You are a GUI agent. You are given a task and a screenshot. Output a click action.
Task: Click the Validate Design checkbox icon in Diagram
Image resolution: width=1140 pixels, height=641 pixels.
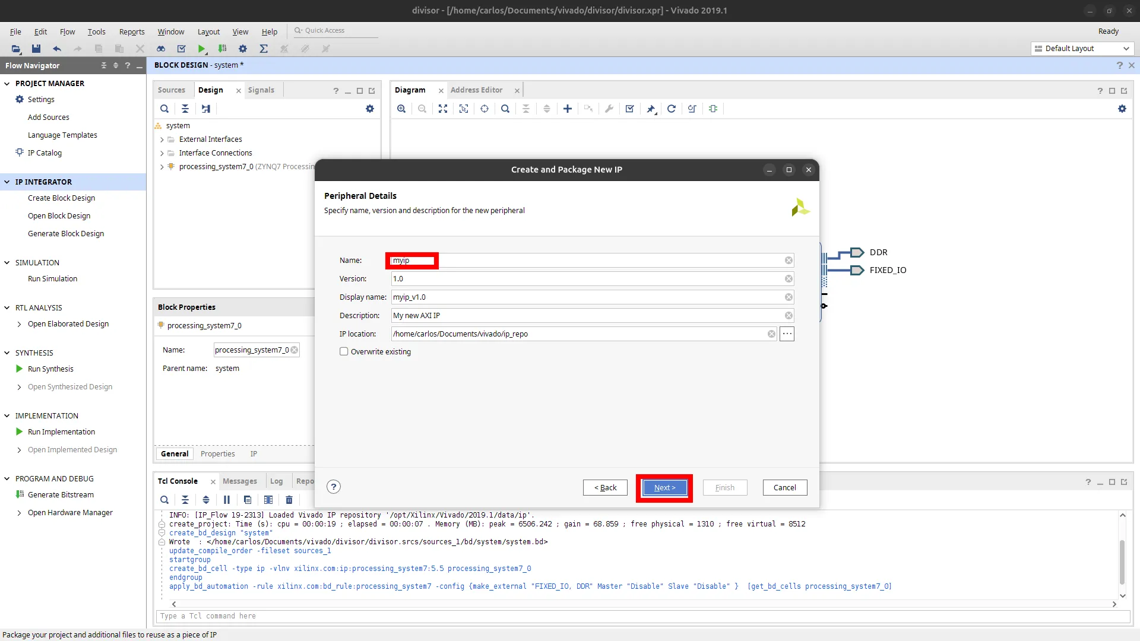pos(630,109)
